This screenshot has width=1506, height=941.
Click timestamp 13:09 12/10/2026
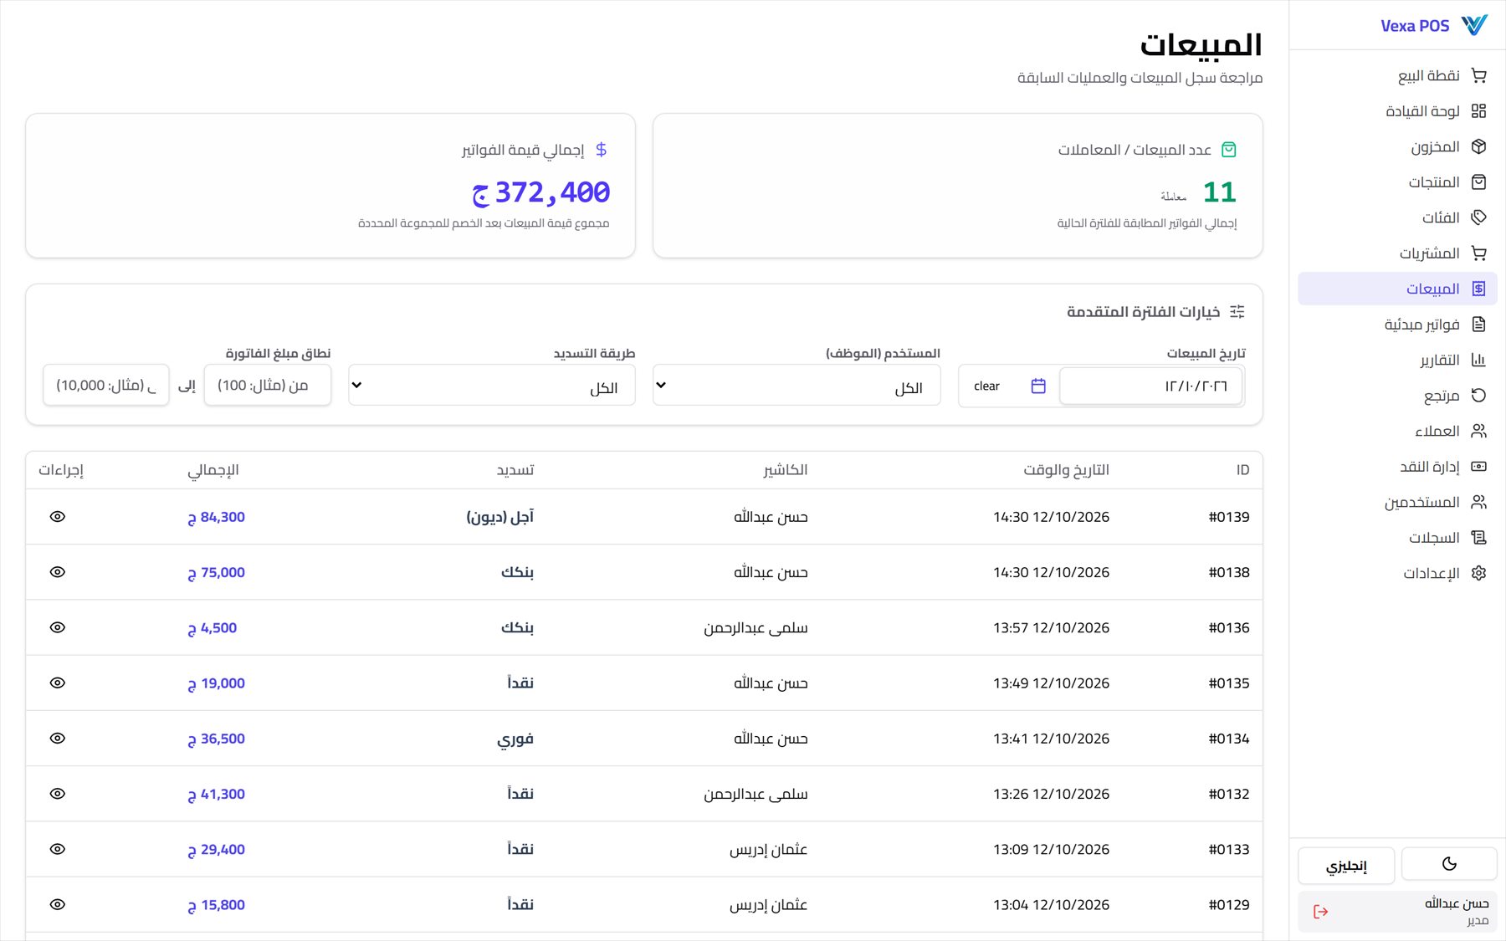pyautogui.click(x=1051, y=849)
